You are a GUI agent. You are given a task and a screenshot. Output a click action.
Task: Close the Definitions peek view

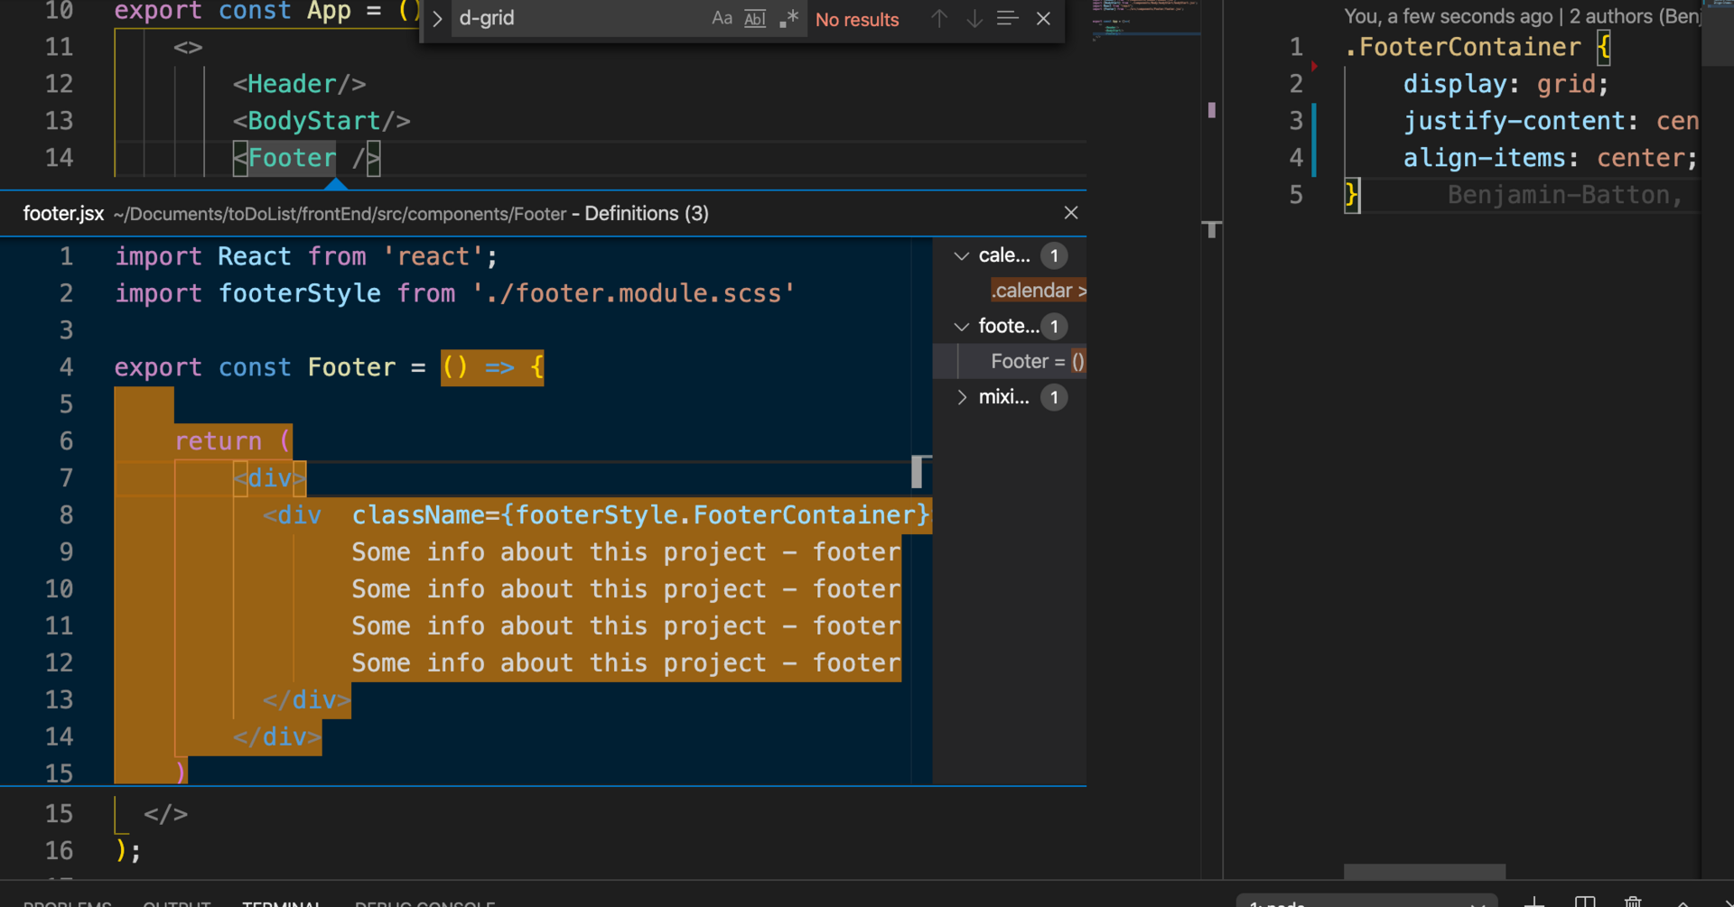[1071, 213]
